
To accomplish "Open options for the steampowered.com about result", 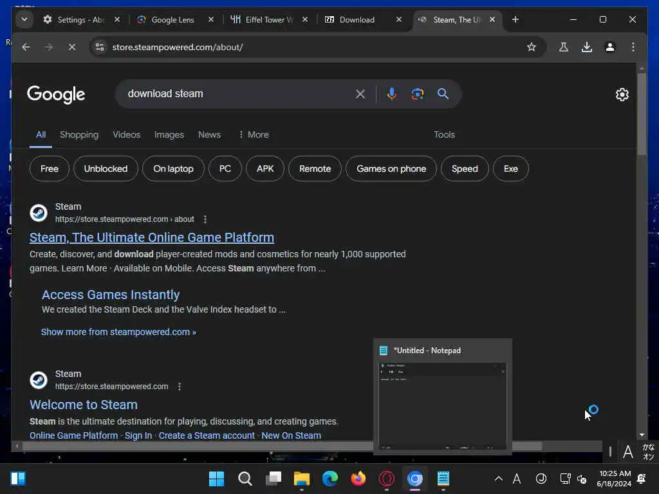I will [205, 219].
